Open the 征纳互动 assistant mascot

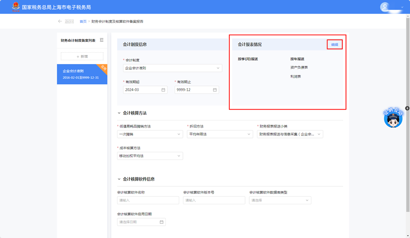tap(393, 118)
